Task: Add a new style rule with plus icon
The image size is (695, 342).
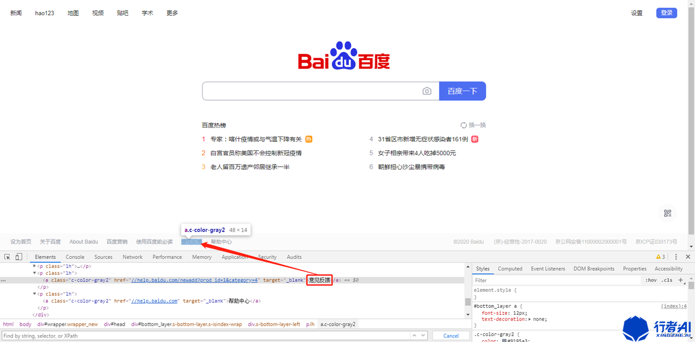Action: click(x=681, y=280)
